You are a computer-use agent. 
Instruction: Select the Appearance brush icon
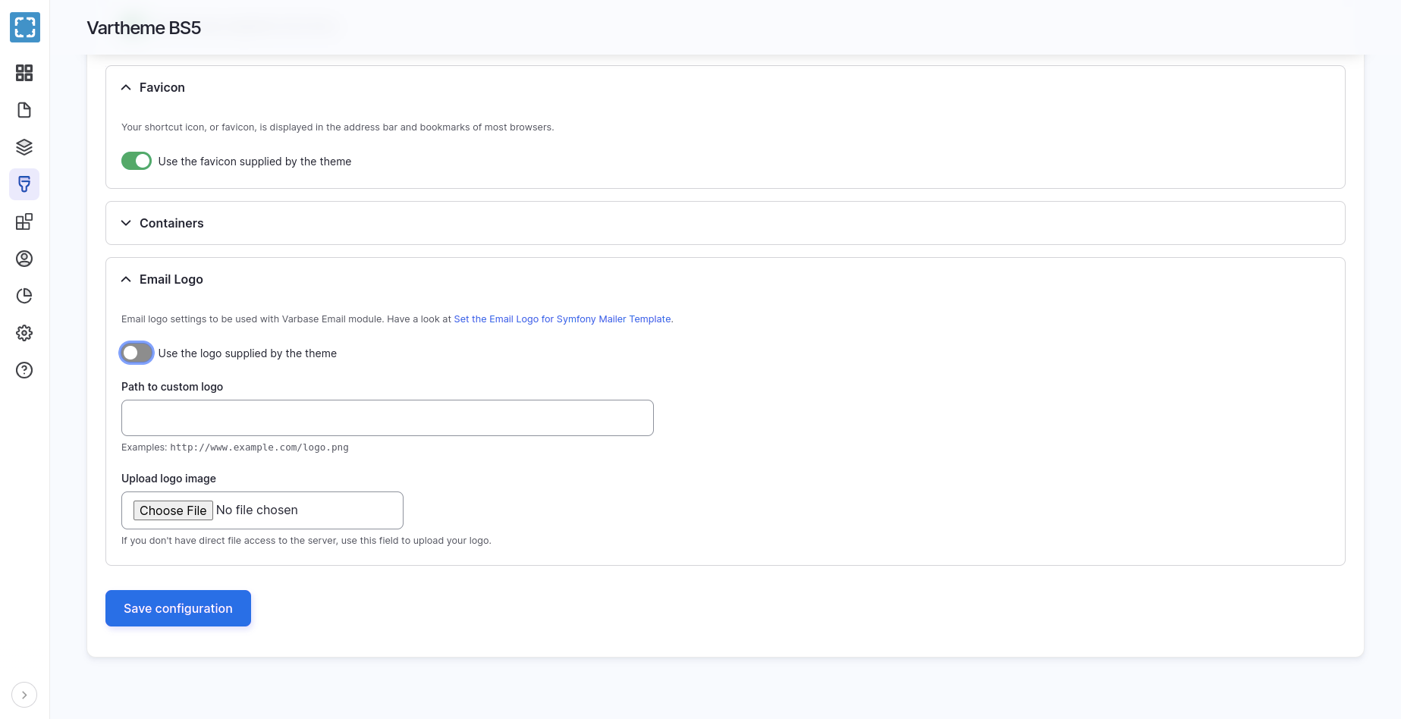point(24,184)
